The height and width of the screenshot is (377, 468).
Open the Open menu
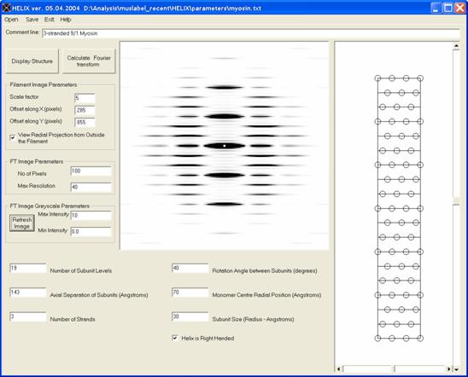11,20
